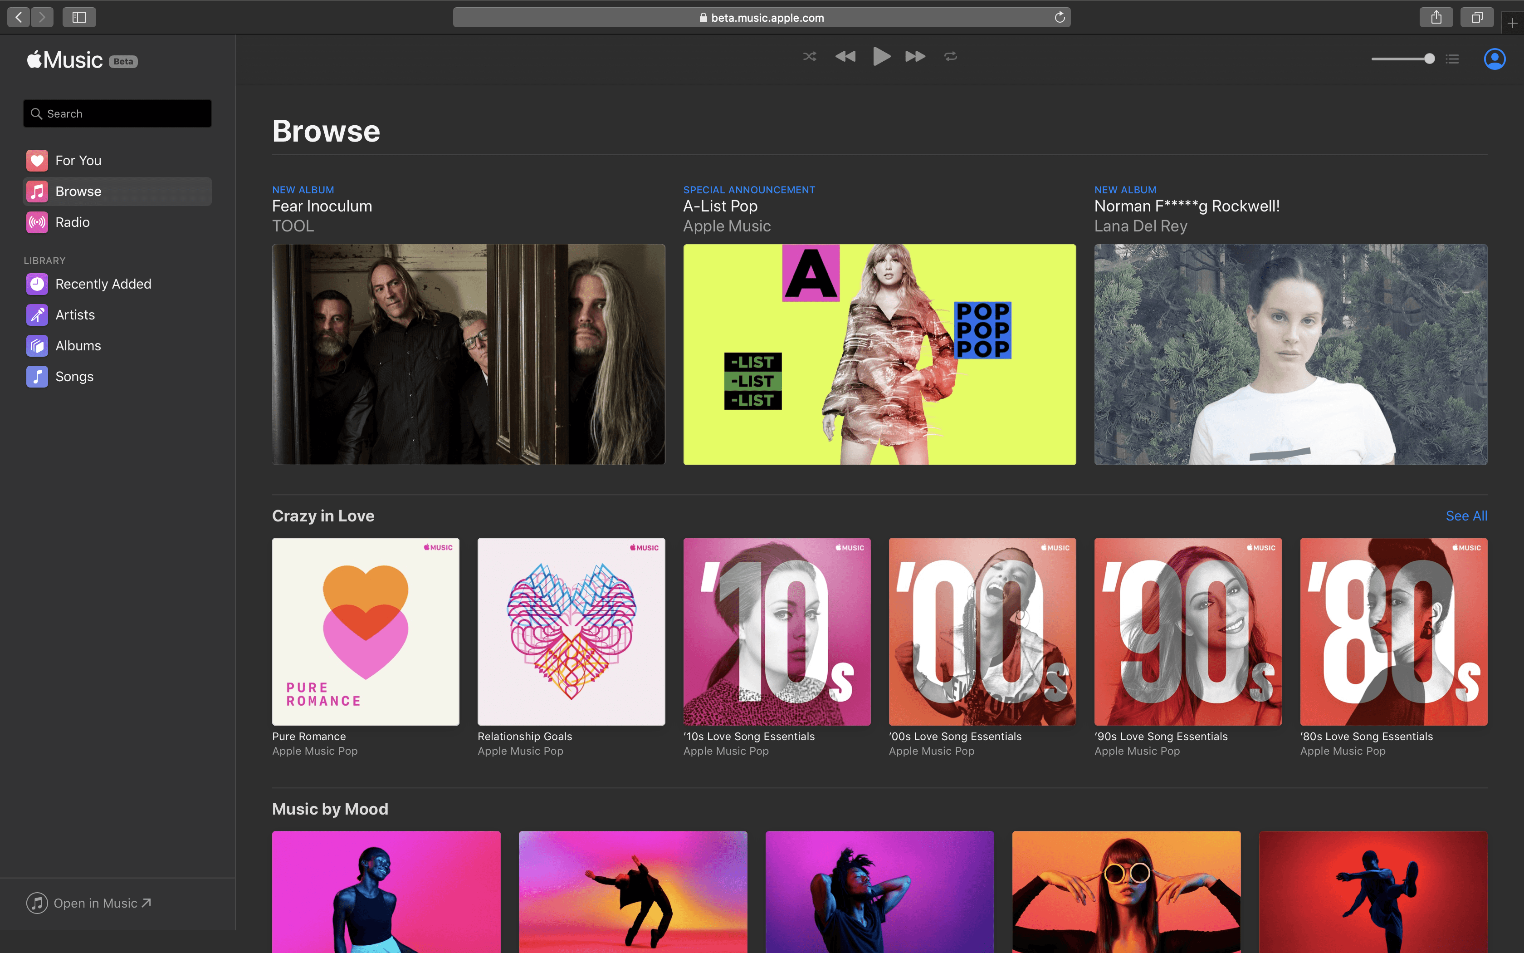
Task: Click the Lana Del Rey artist name
Action: (x=1140, y=226)
